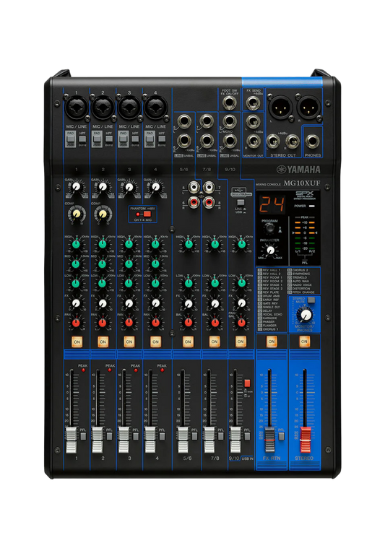Click the channel 4 FX send knob
Viewport: 385px width, 548px height.
[155, 303]
